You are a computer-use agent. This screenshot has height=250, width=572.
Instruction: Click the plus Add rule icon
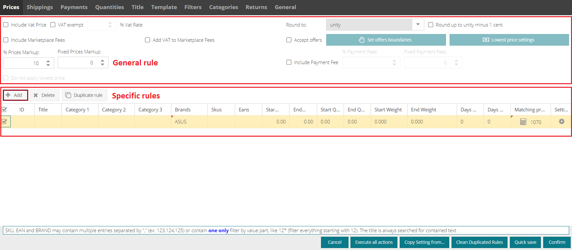(x=8, y=95)
